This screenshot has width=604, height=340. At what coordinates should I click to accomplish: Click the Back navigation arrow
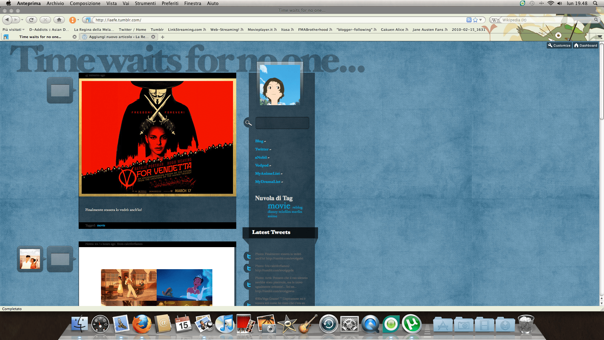click(x=7, y=20)
